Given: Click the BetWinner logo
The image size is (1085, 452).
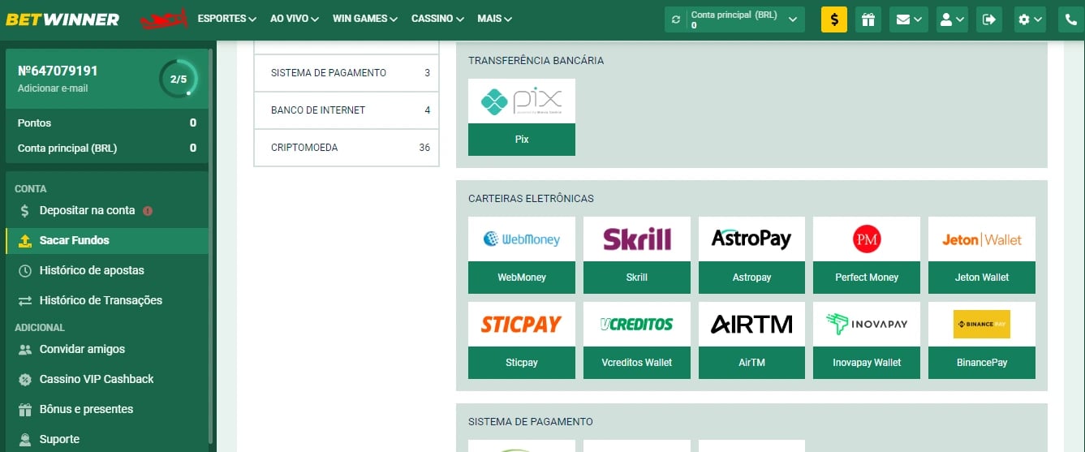Looking at the screenshot, I should 62,19.
